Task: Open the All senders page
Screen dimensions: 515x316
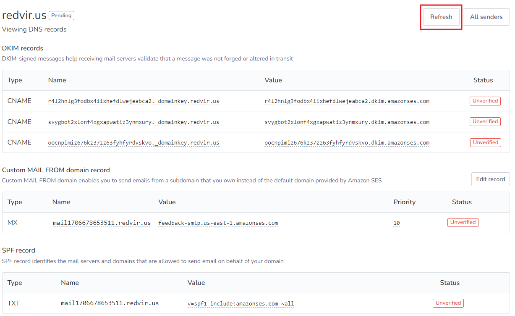Action: pos(486,17)
